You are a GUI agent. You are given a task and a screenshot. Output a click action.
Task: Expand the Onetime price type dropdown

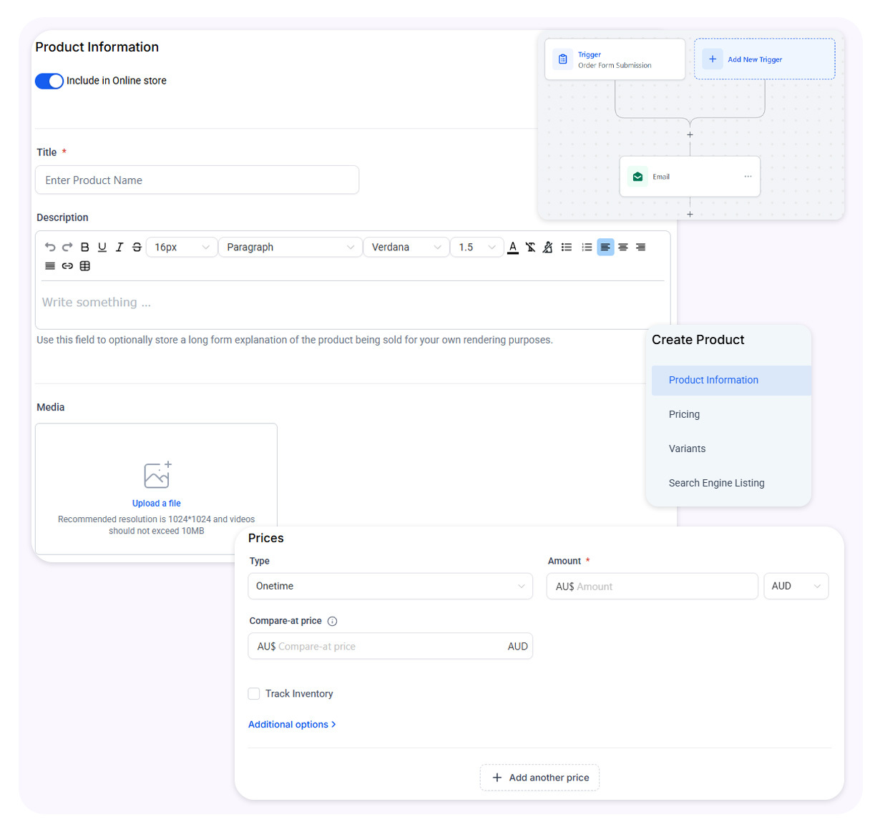click(x=390, y=586)
